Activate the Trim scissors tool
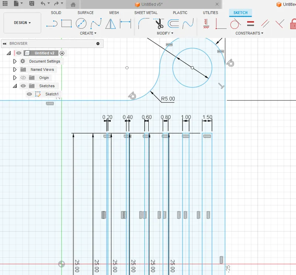 tap(159, 24)
